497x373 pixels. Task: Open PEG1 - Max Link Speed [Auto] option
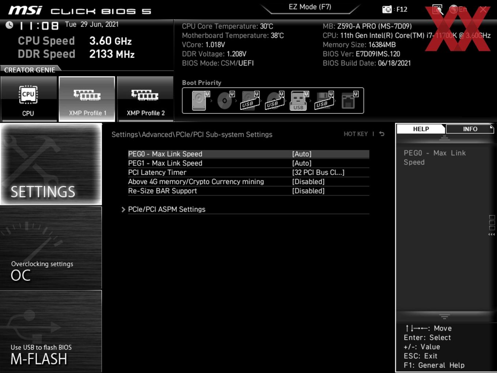coord(248,163)
